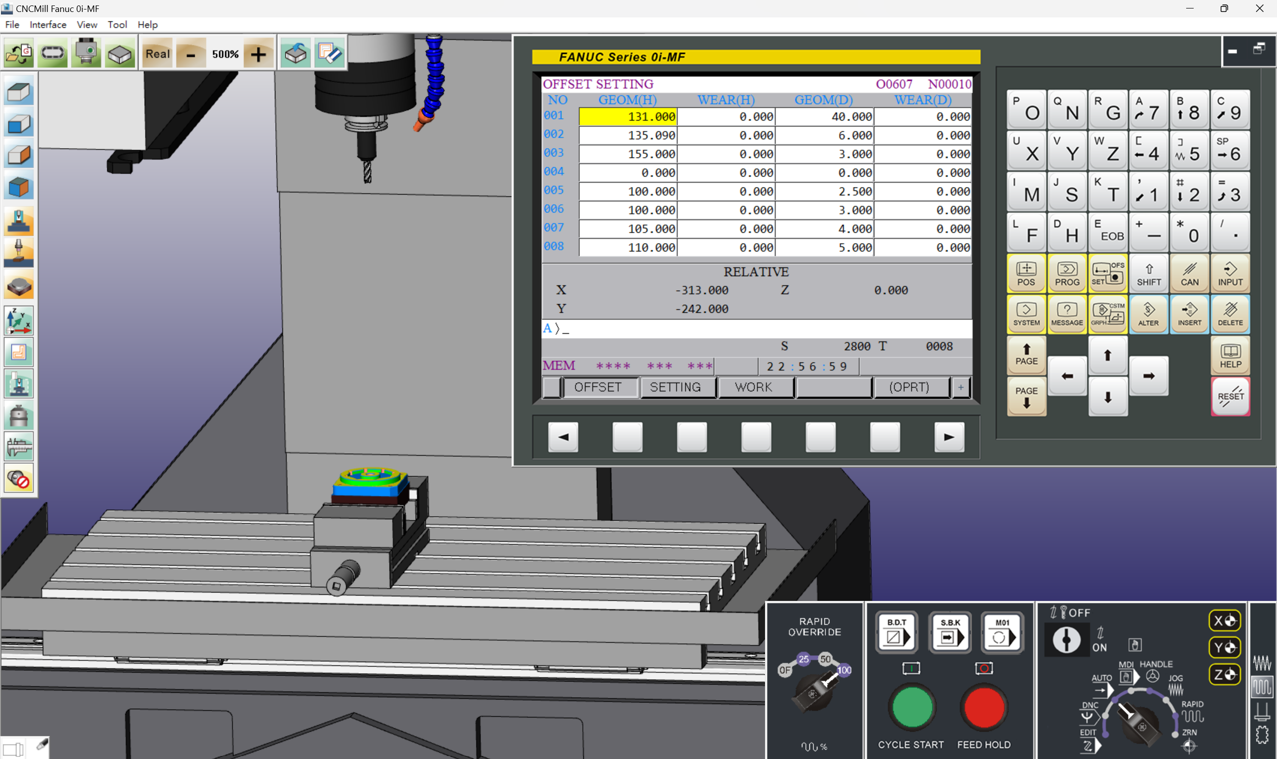Image resolution: width=1277 pixels, height=759 pixels.
Task: Click the cursor up arrow key
Action: [1108, 355]
